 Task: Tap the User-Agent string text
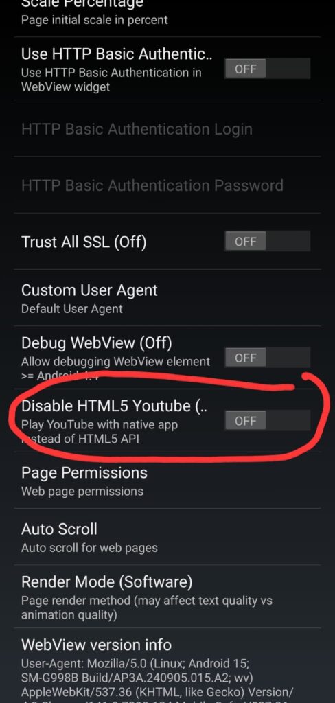coord(157,683)
